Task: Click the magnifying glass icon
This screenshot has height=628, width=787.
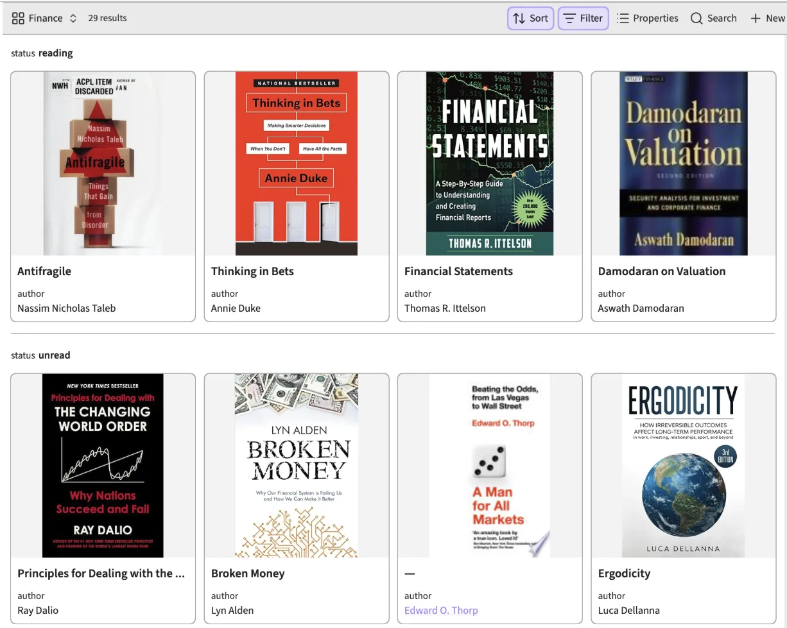Action: click(696, 18)
